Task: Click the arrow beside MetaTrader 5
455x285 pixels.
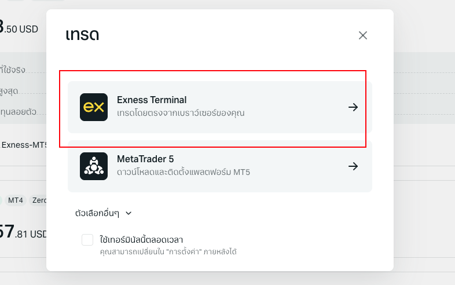Action: (353, 166)
